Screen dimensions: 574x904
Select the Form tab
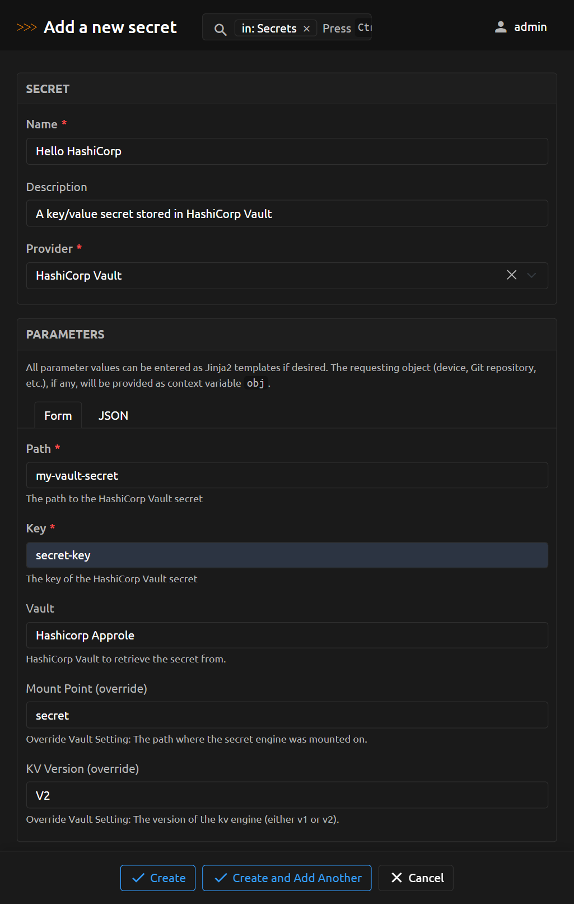58,416
